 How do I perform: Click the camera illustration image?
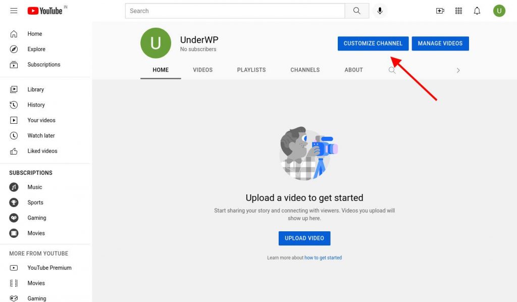309,154
